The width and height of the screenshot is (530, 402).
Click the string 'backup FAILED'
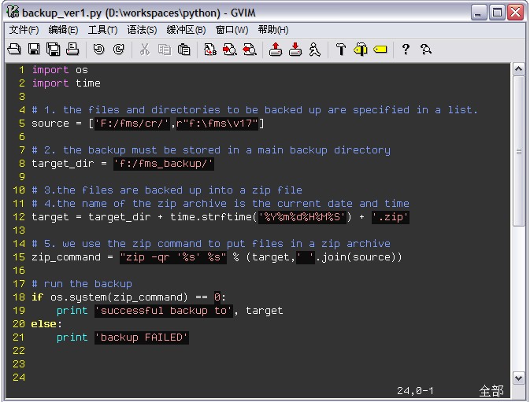[142, 337]
